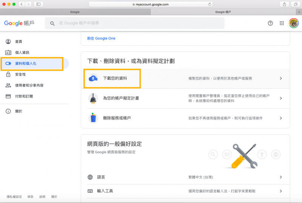
Task: Click the trash bin icon for deletion
Action: click(x=93, y=118)
